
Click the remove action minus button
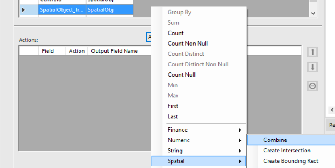pyautogui.click(x=313, y=86)
